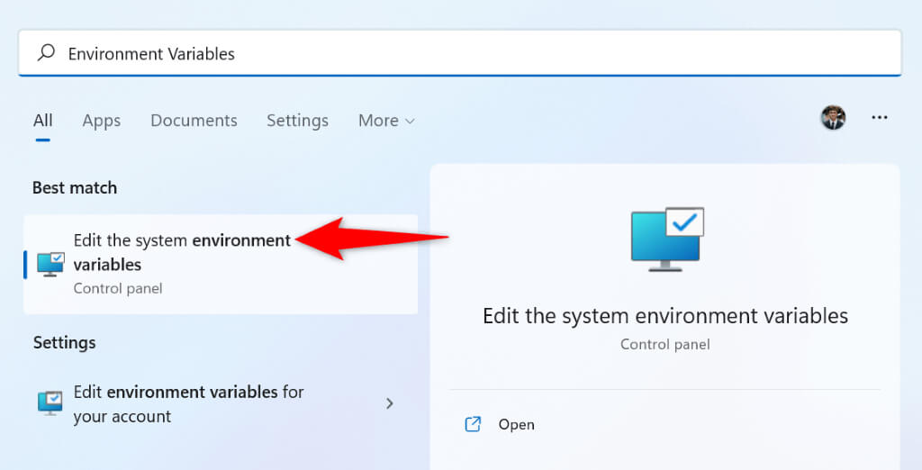Click the Best match heading

pos(75,187)
